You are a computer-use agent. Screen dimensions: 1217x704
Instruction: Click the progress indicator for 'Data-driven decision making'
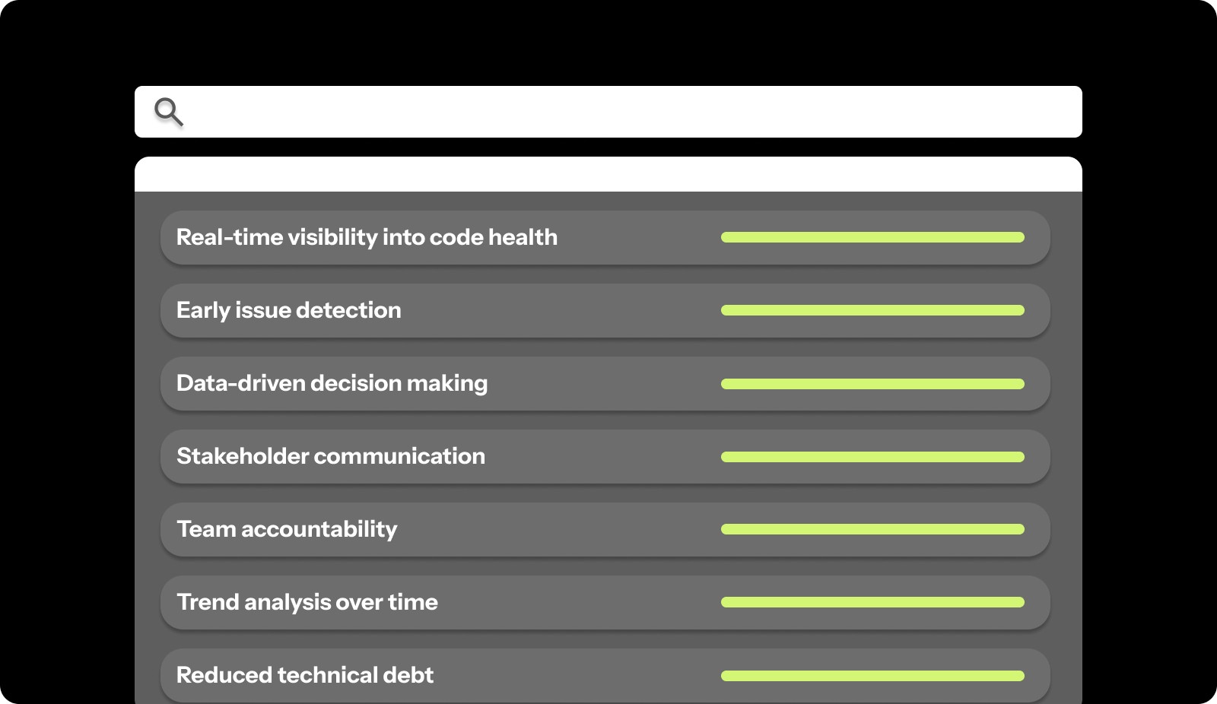[873, 383]
